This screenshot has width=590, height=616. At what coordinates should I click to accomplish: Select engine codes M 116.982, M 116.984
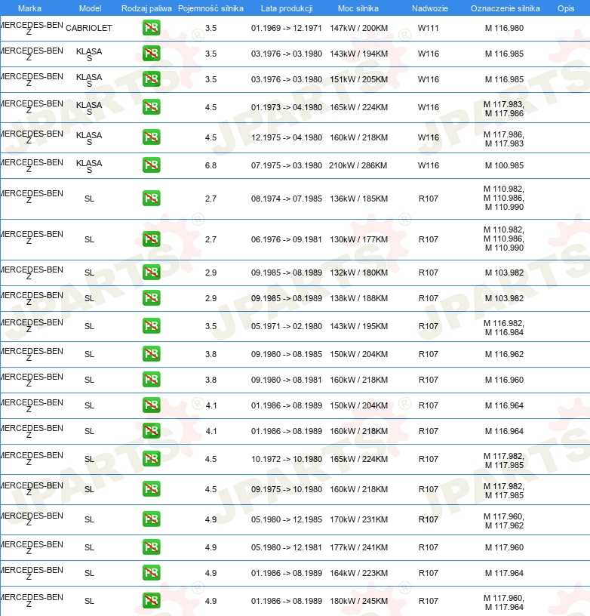(x=504, y=328)
